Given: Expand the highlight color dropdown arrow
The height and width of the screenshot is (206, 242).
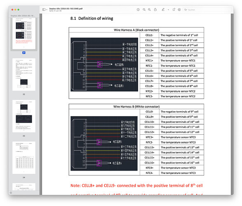Looking at the screenshot, I should (168, 10).
